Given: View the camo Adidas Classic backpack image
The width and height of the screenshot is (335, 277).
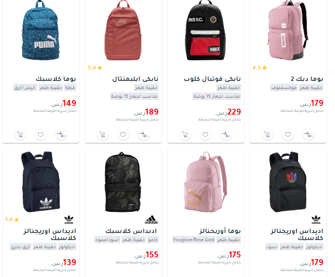Looking at the screenshot, I should coord(123,182).
